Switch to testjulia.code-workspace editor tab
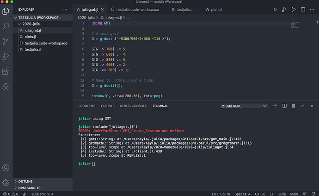319x196 pixels. [137, 9]
